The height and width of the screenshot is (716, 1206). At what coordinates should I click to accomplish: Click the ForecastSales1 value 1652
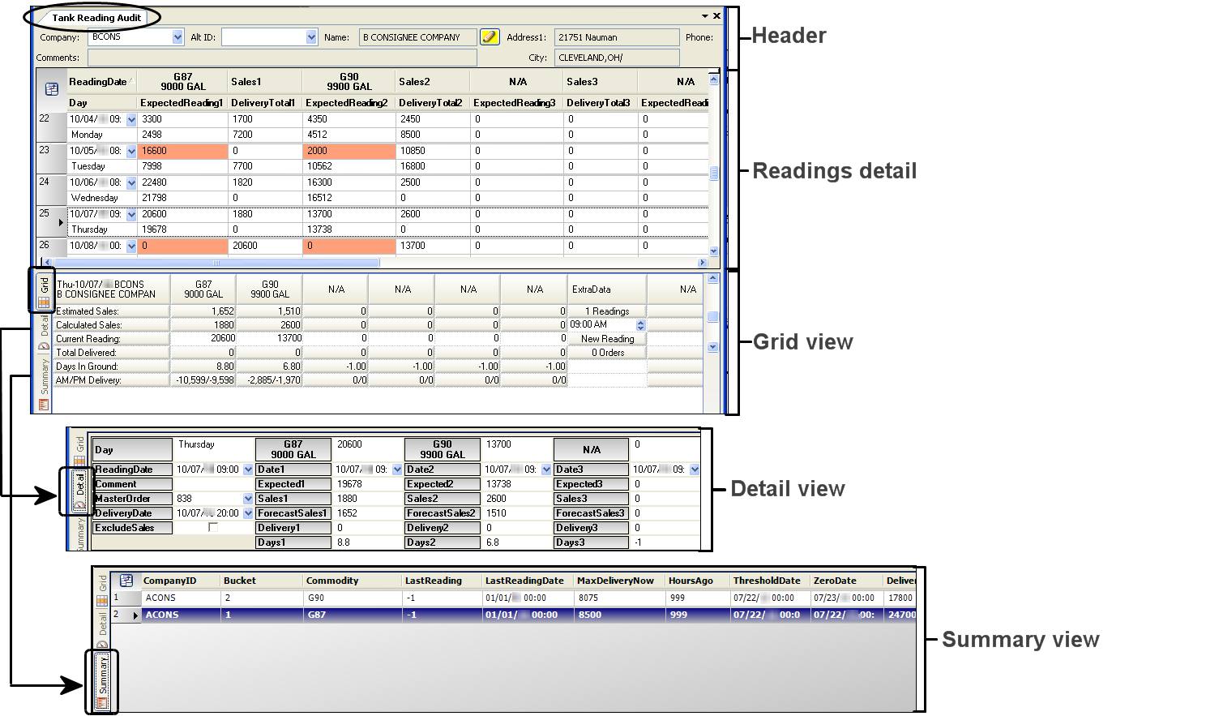[x=367, y=513]
